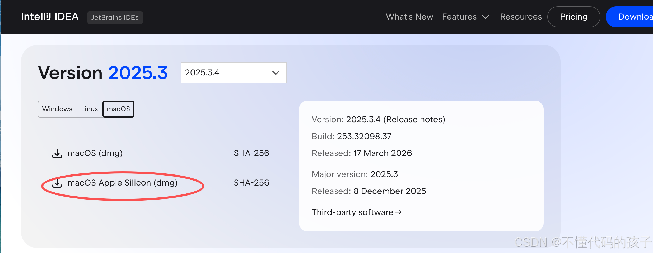Viewport: 653px width, 253px height.
Task: Click the IntelliJ IDEA logo
Action: point(50,17)
